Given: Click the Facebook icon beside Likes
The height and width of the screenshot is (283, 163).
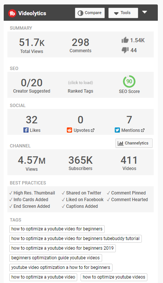Looking at the screenshot, I should coord(26,130).
